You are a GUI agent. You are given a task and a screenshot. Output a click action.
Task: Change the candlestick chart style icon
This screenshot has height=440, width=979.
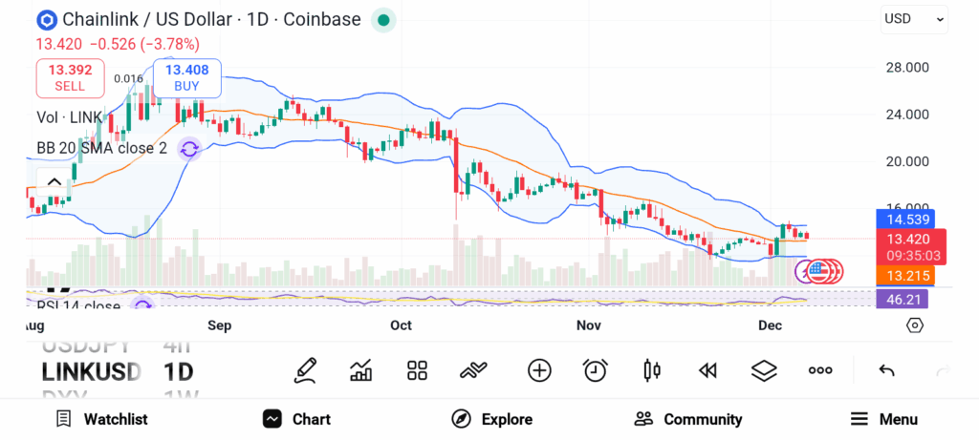pos(652,370)
